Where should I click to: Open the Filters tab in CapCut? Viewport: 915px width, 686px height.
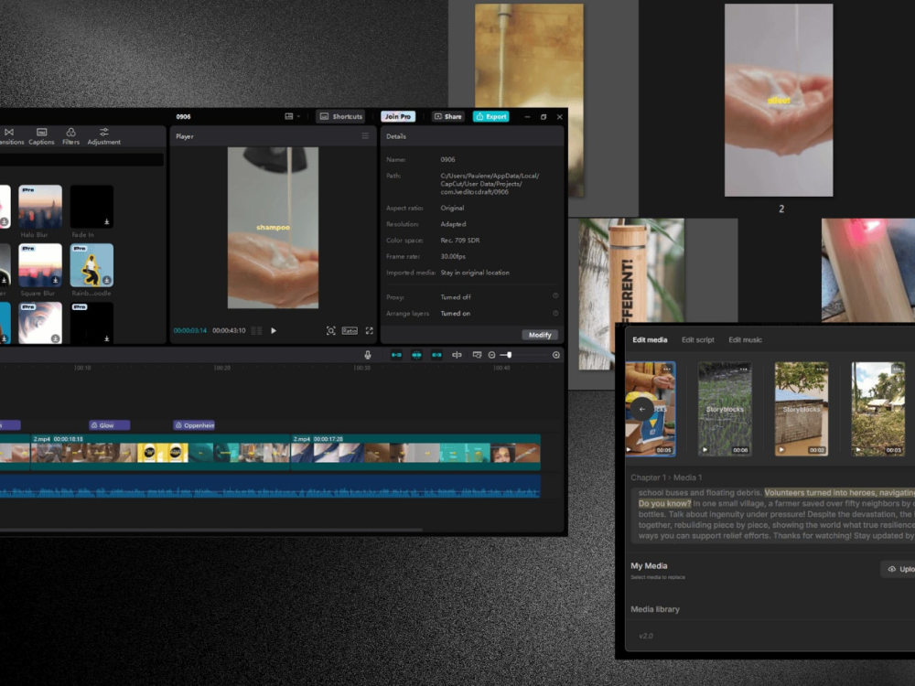pyautogui.click(x=70, y=136)
